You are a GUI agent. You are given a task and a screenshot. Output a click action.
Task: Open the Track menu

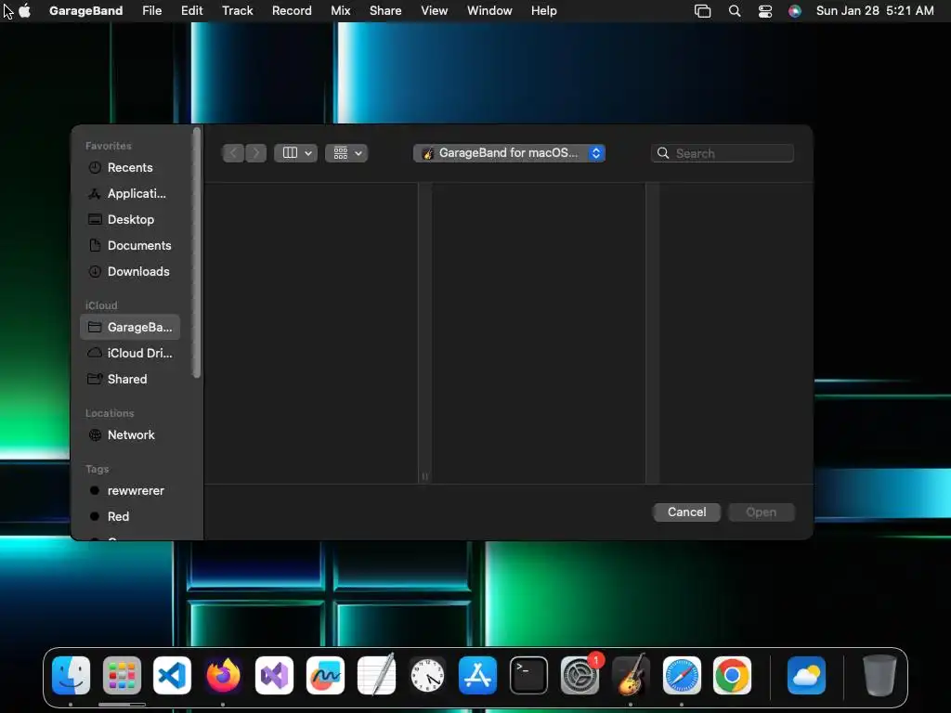(237, 11)
